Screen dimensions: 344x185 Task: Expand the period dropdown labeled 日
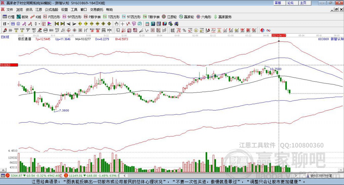pos(6,24)
